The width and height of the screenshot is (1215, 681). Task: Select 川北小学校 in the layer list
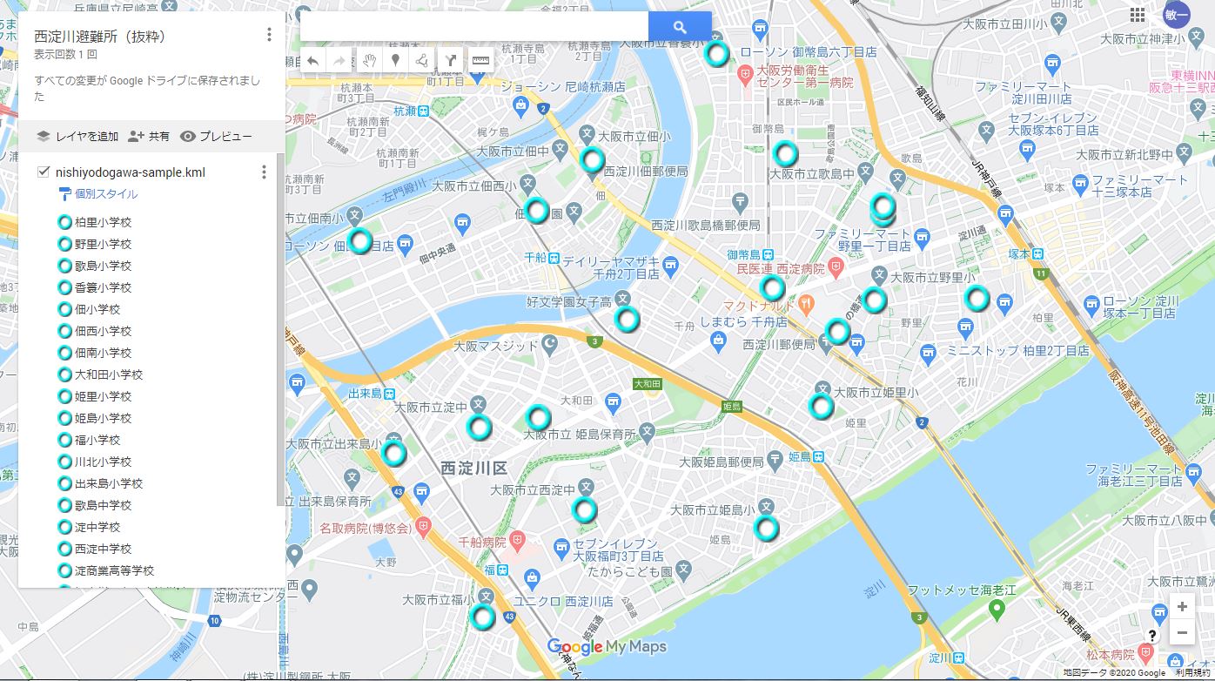pyautogui.click(x=103, y=462)
